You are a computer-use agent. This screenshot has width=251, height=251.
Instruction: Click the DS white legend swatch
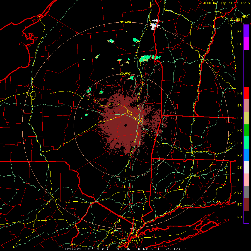point(246,167)
